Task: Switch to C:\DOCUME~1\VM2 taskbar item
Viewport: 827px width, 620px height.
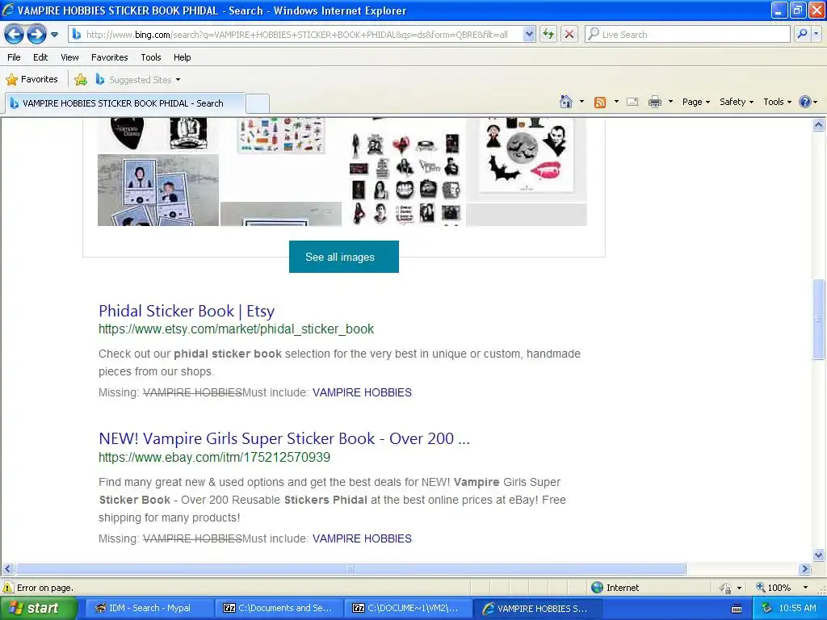Action: click(x=409, y=609)
